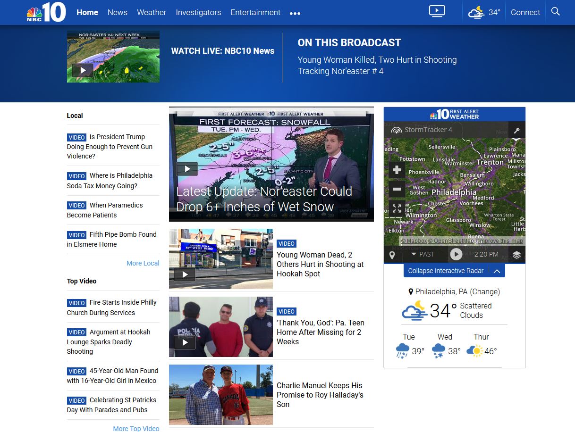Open the watch live TV icon

(437, 11)
